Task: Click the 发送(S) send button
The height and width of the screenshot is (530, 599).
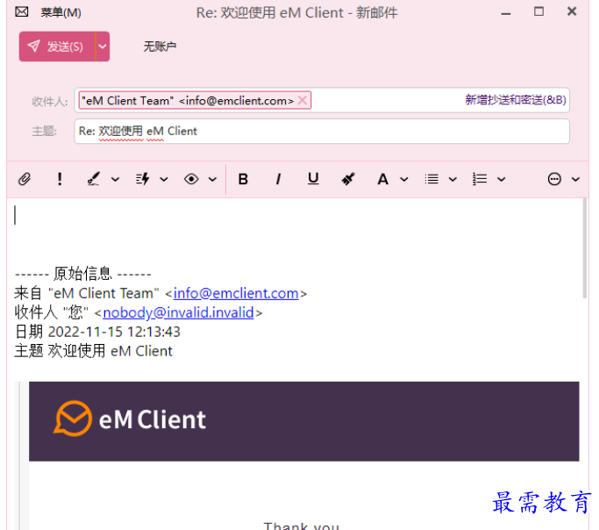Action: coord(57,47)
